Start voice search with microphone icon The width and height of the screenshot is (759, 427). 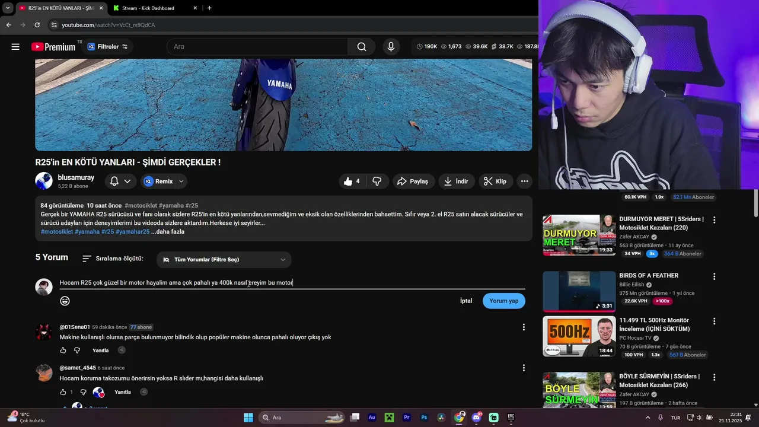[391, 47]
